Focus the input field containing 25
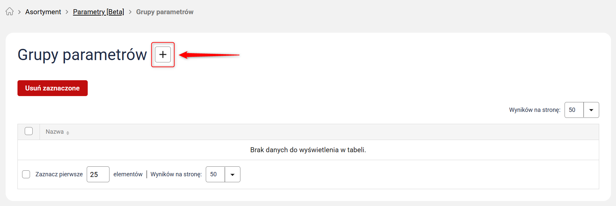Screen dimensions: 616x206 pos(98,174)
